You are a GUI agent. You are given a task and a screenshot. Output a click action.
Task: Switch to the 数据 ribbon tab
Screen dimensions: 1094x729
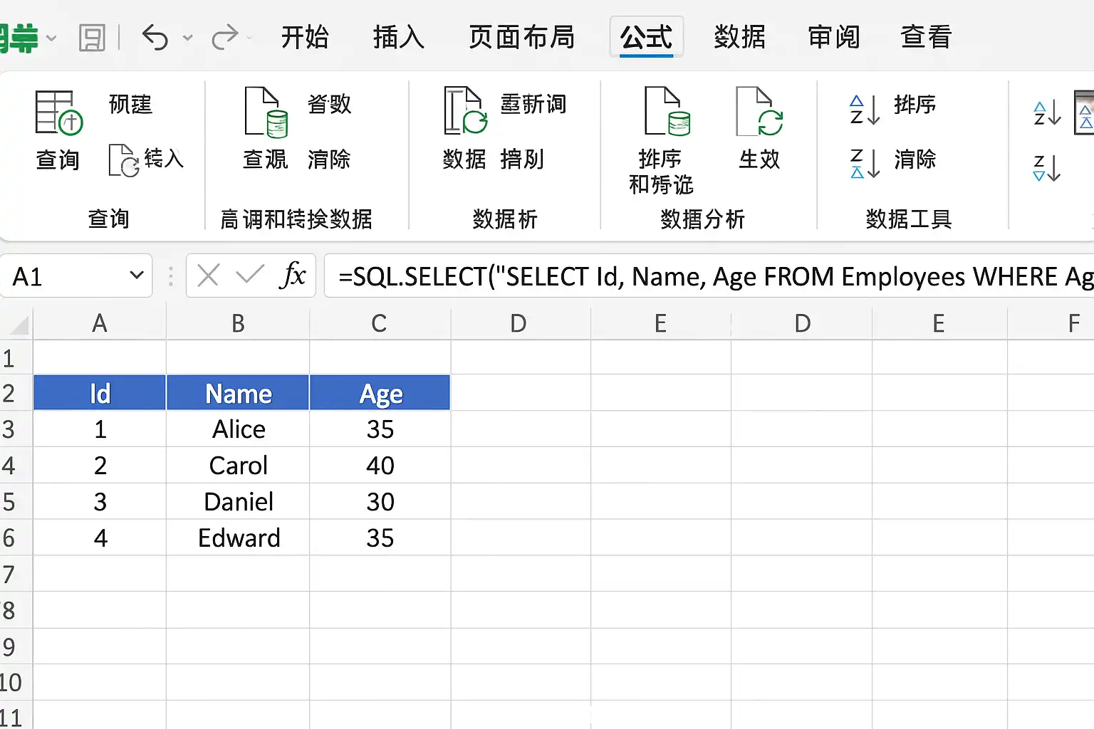(739, 37)
